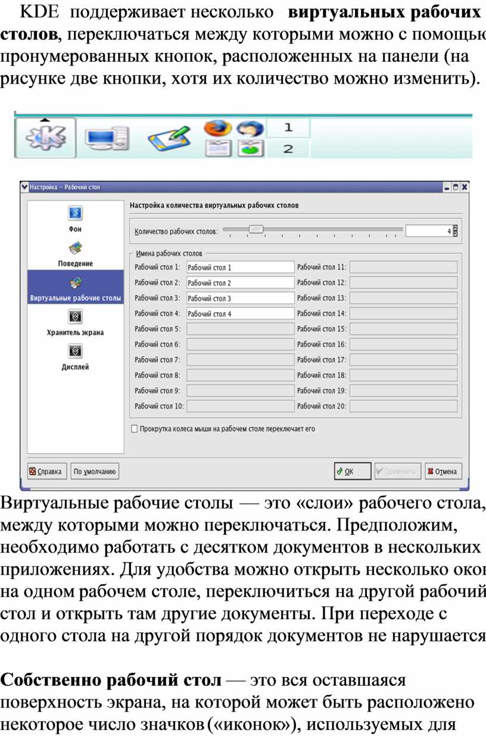Switch to virtual desktop 2 pager button
This screenshot has height=736, width=486.
tap(288, 149)
